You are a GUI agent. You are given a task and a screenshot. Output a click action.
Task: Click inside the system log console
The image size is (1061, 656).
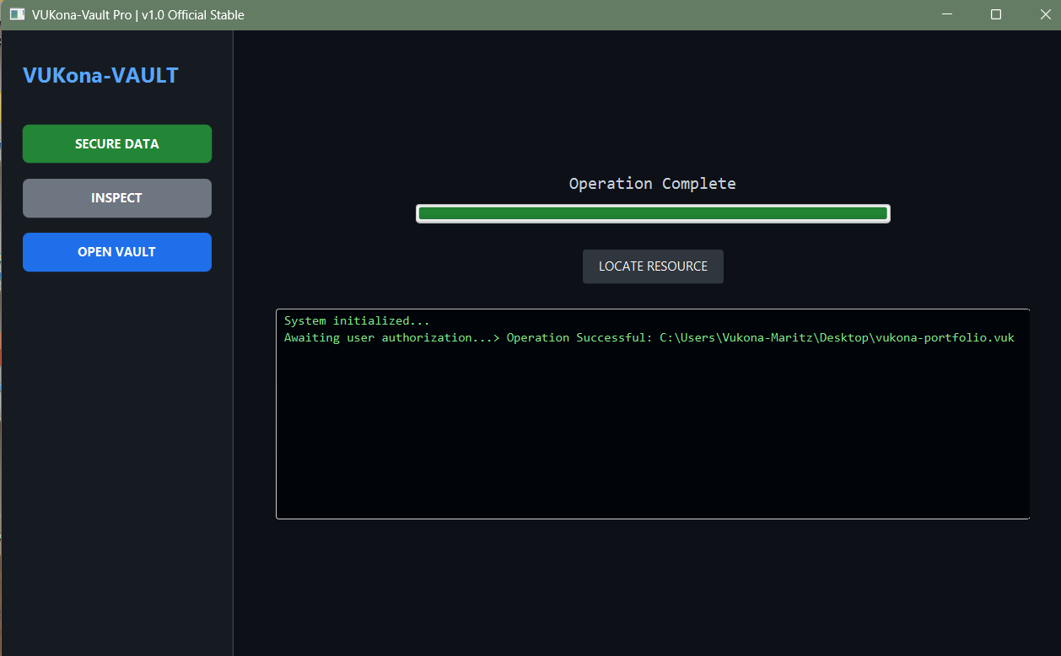[x=652, y=422]
